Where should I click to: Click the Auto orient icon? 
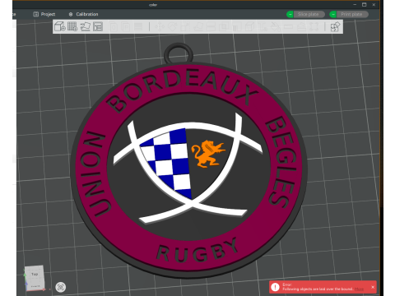coord(85,26)
